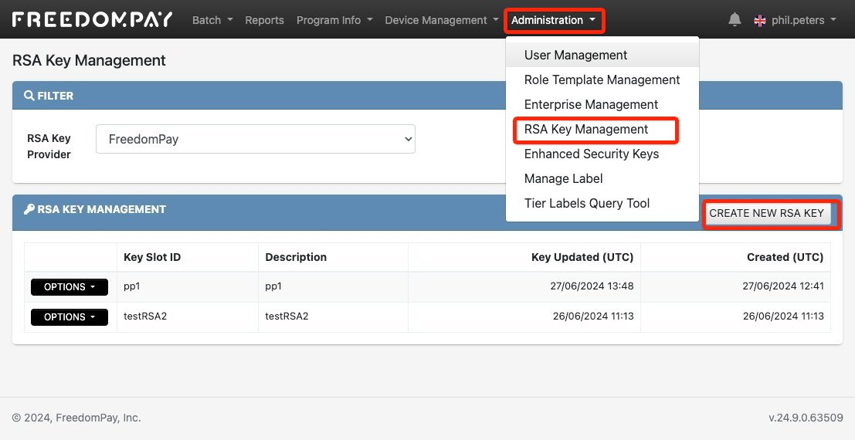
Task: Click the © 2024, FreedomPay, Inc. text
Action: click(76, 418)
